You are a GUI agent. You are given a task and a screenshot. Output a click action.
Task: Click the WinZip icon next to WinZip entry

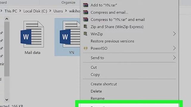click(86, 34)
